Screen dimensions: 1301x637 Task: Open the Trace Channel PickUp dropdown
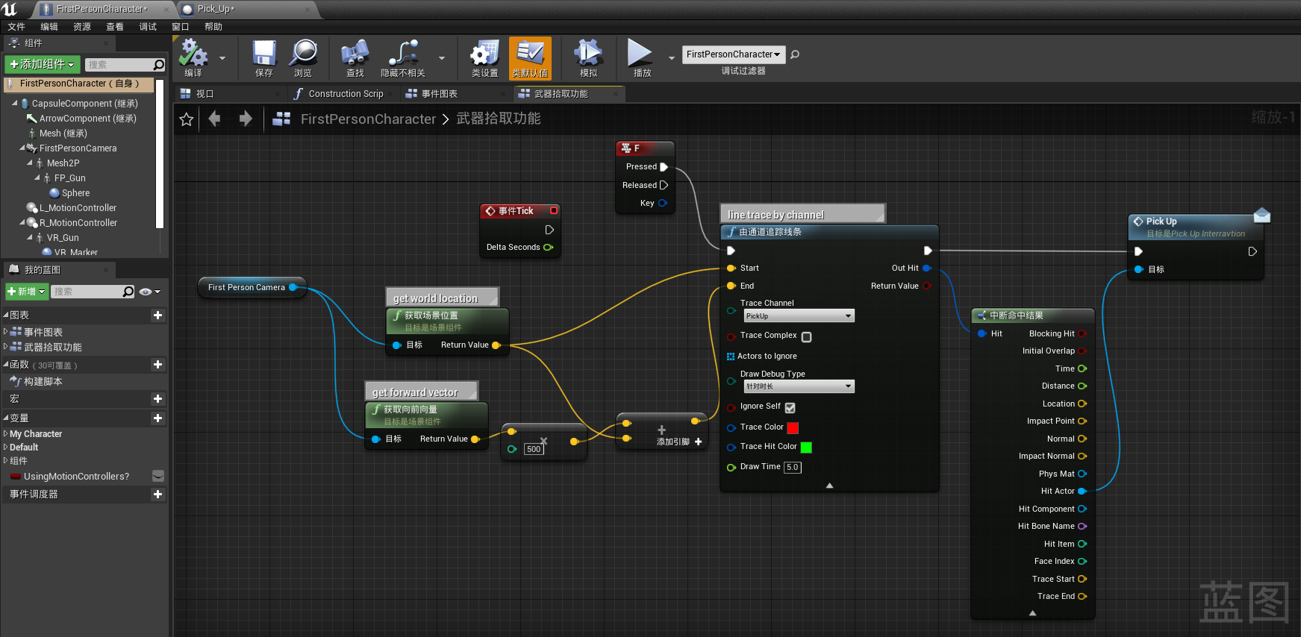coord(798,316)
